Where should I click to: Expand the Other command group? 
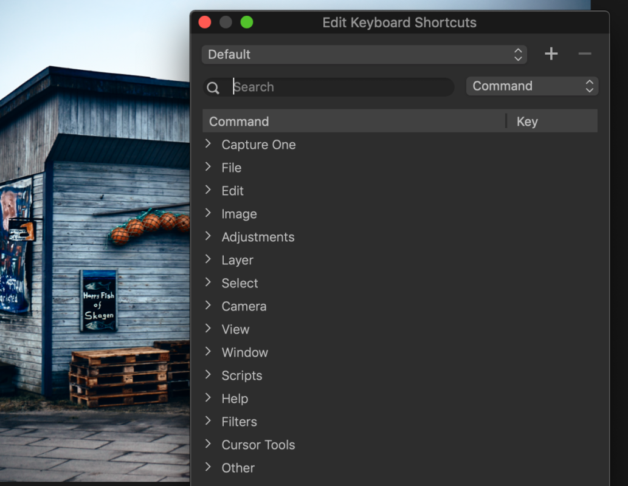click(208, 468)
